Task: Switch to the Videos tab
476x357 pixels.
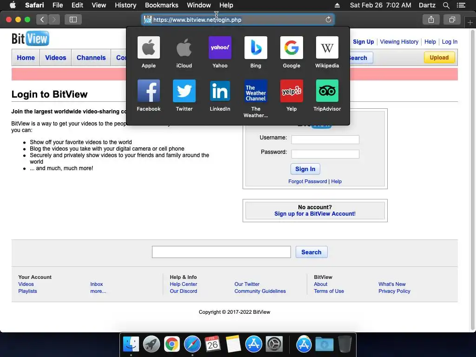Action: pyautogui.click(x=56, y=58)
